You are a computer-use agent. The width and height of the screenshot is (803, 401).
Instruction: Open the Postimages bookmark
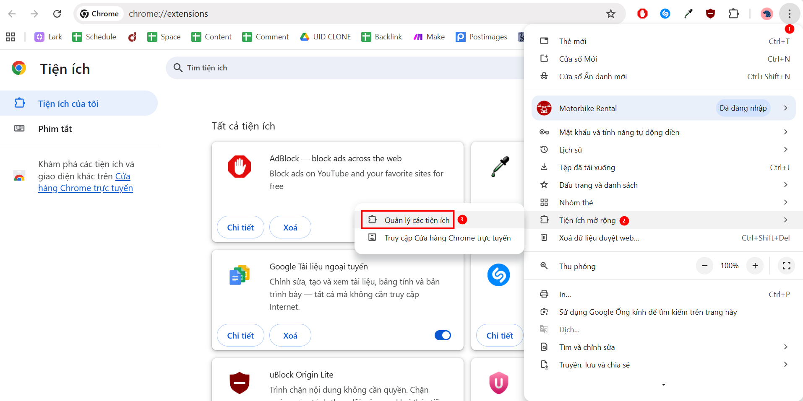pos(481,37)
